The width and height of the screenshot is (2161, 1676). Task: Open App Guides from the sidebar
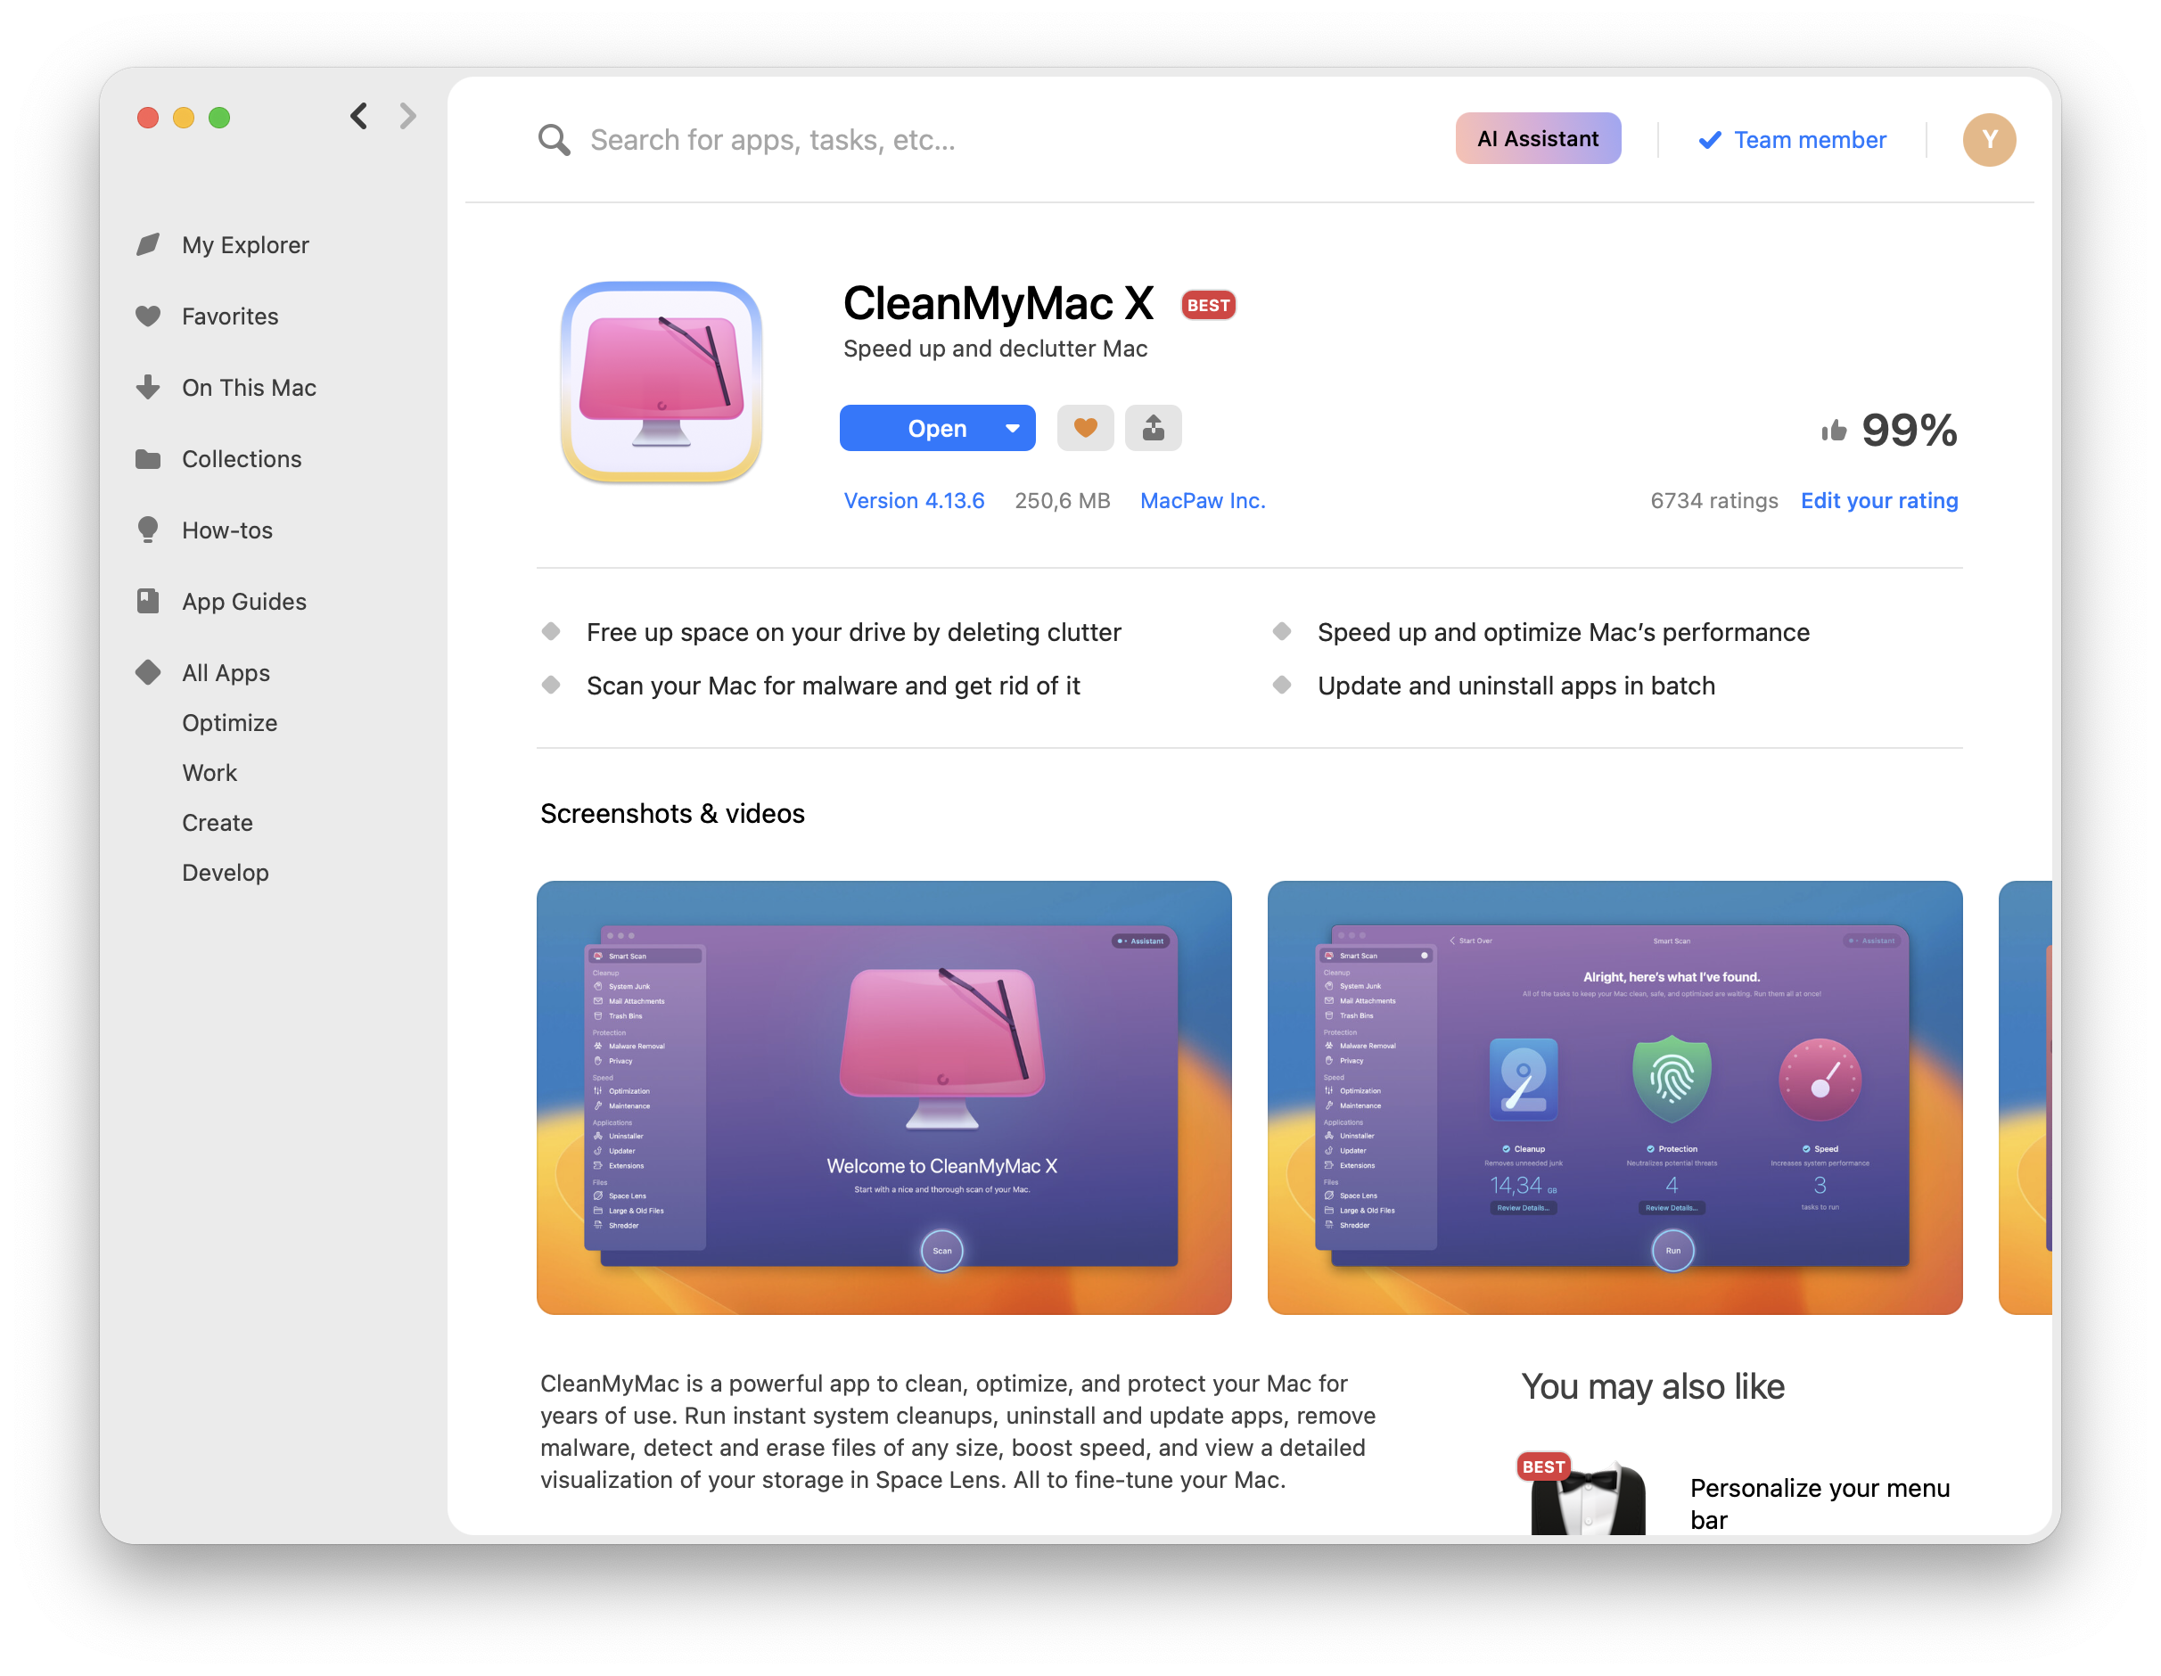pos(243,601)
